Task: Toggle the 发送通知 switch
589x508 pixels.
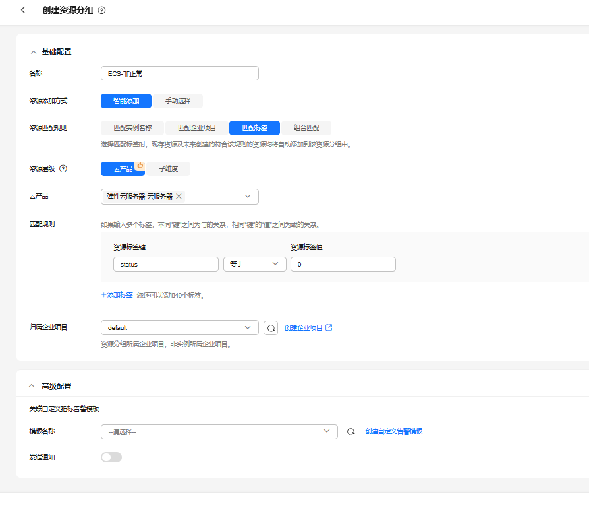Action: point(111,457)
